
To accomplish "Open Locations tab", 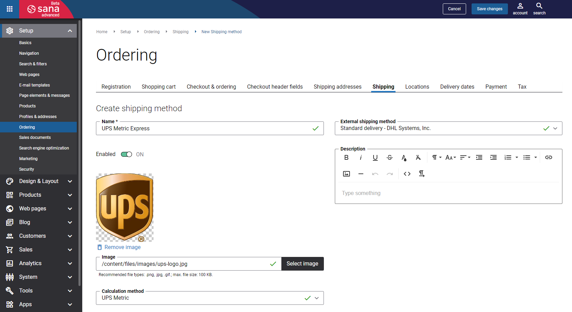I will 417,87.
